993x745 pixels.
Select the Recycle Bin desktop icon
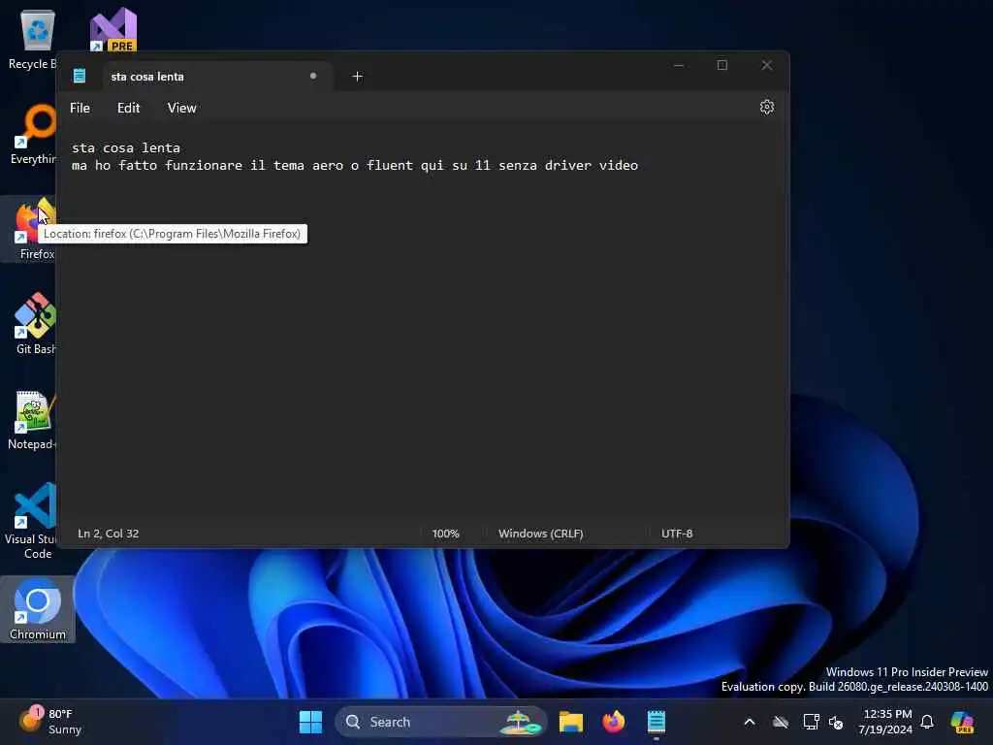coord(33,39)
